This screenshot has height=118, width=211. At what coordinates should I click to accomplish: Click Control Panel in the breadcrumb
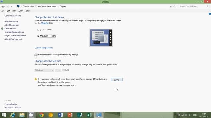pyautogui.click(x=28, y=6)
